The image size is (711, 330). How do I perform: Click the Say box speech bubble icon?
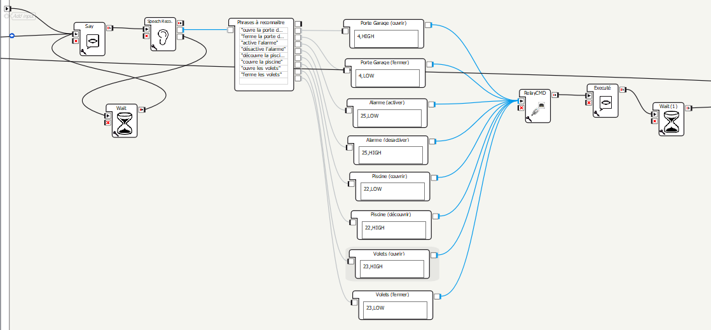click(x=93, y=42)
